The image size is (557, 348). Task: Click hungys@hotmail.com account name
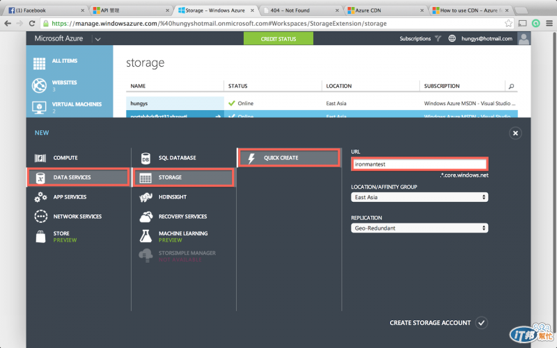(x=487, y=38)
